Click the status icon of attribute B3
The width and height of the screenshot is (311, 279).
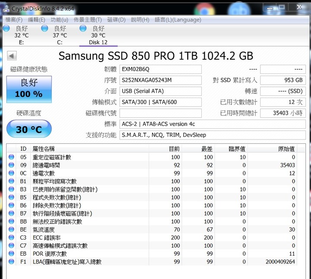click(12, 189)
